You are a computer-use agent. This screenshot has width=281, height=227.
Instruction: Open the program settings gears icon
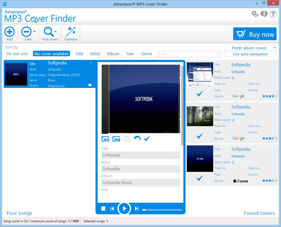255,14
